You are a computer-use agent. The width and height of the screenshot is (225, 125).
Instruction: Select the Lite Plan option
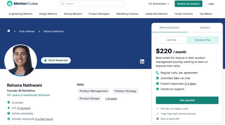(171, 40)
